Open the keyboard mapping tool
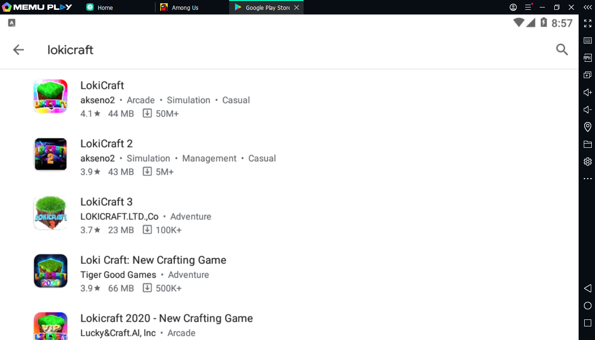The height and width of the screenshot is (340, 595). point(588,41)
